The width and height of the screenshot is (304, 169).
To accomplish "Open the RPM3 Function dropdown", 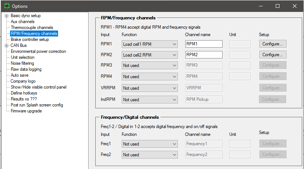I will click(x=150, y=66).
